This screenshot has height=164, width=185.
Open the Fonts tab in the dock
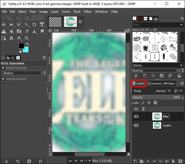tap(145, 19)
